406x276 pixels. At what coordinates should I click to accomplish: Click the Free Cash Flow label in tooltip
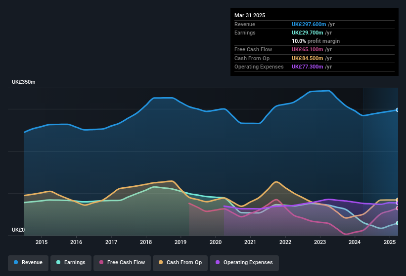tap(253, 49)
